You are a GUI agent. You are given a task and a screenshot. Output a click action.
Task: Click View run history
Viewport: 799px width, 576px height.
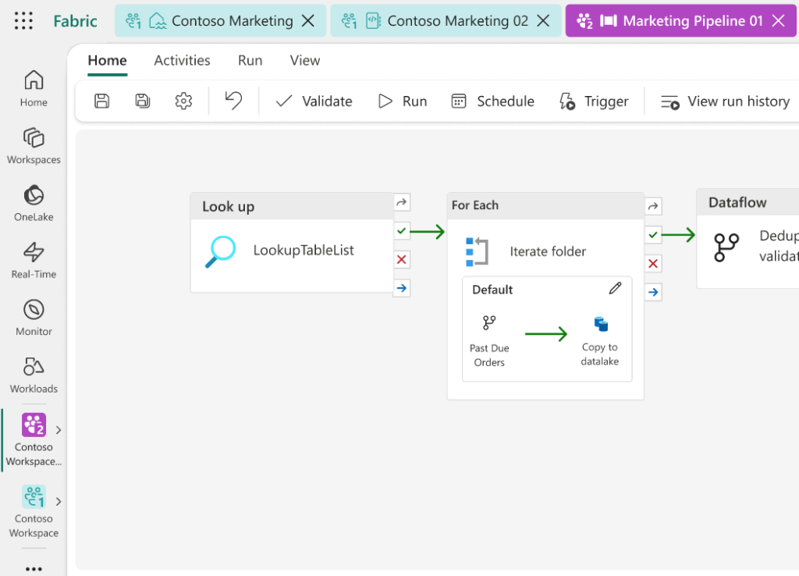click(725, 101)
